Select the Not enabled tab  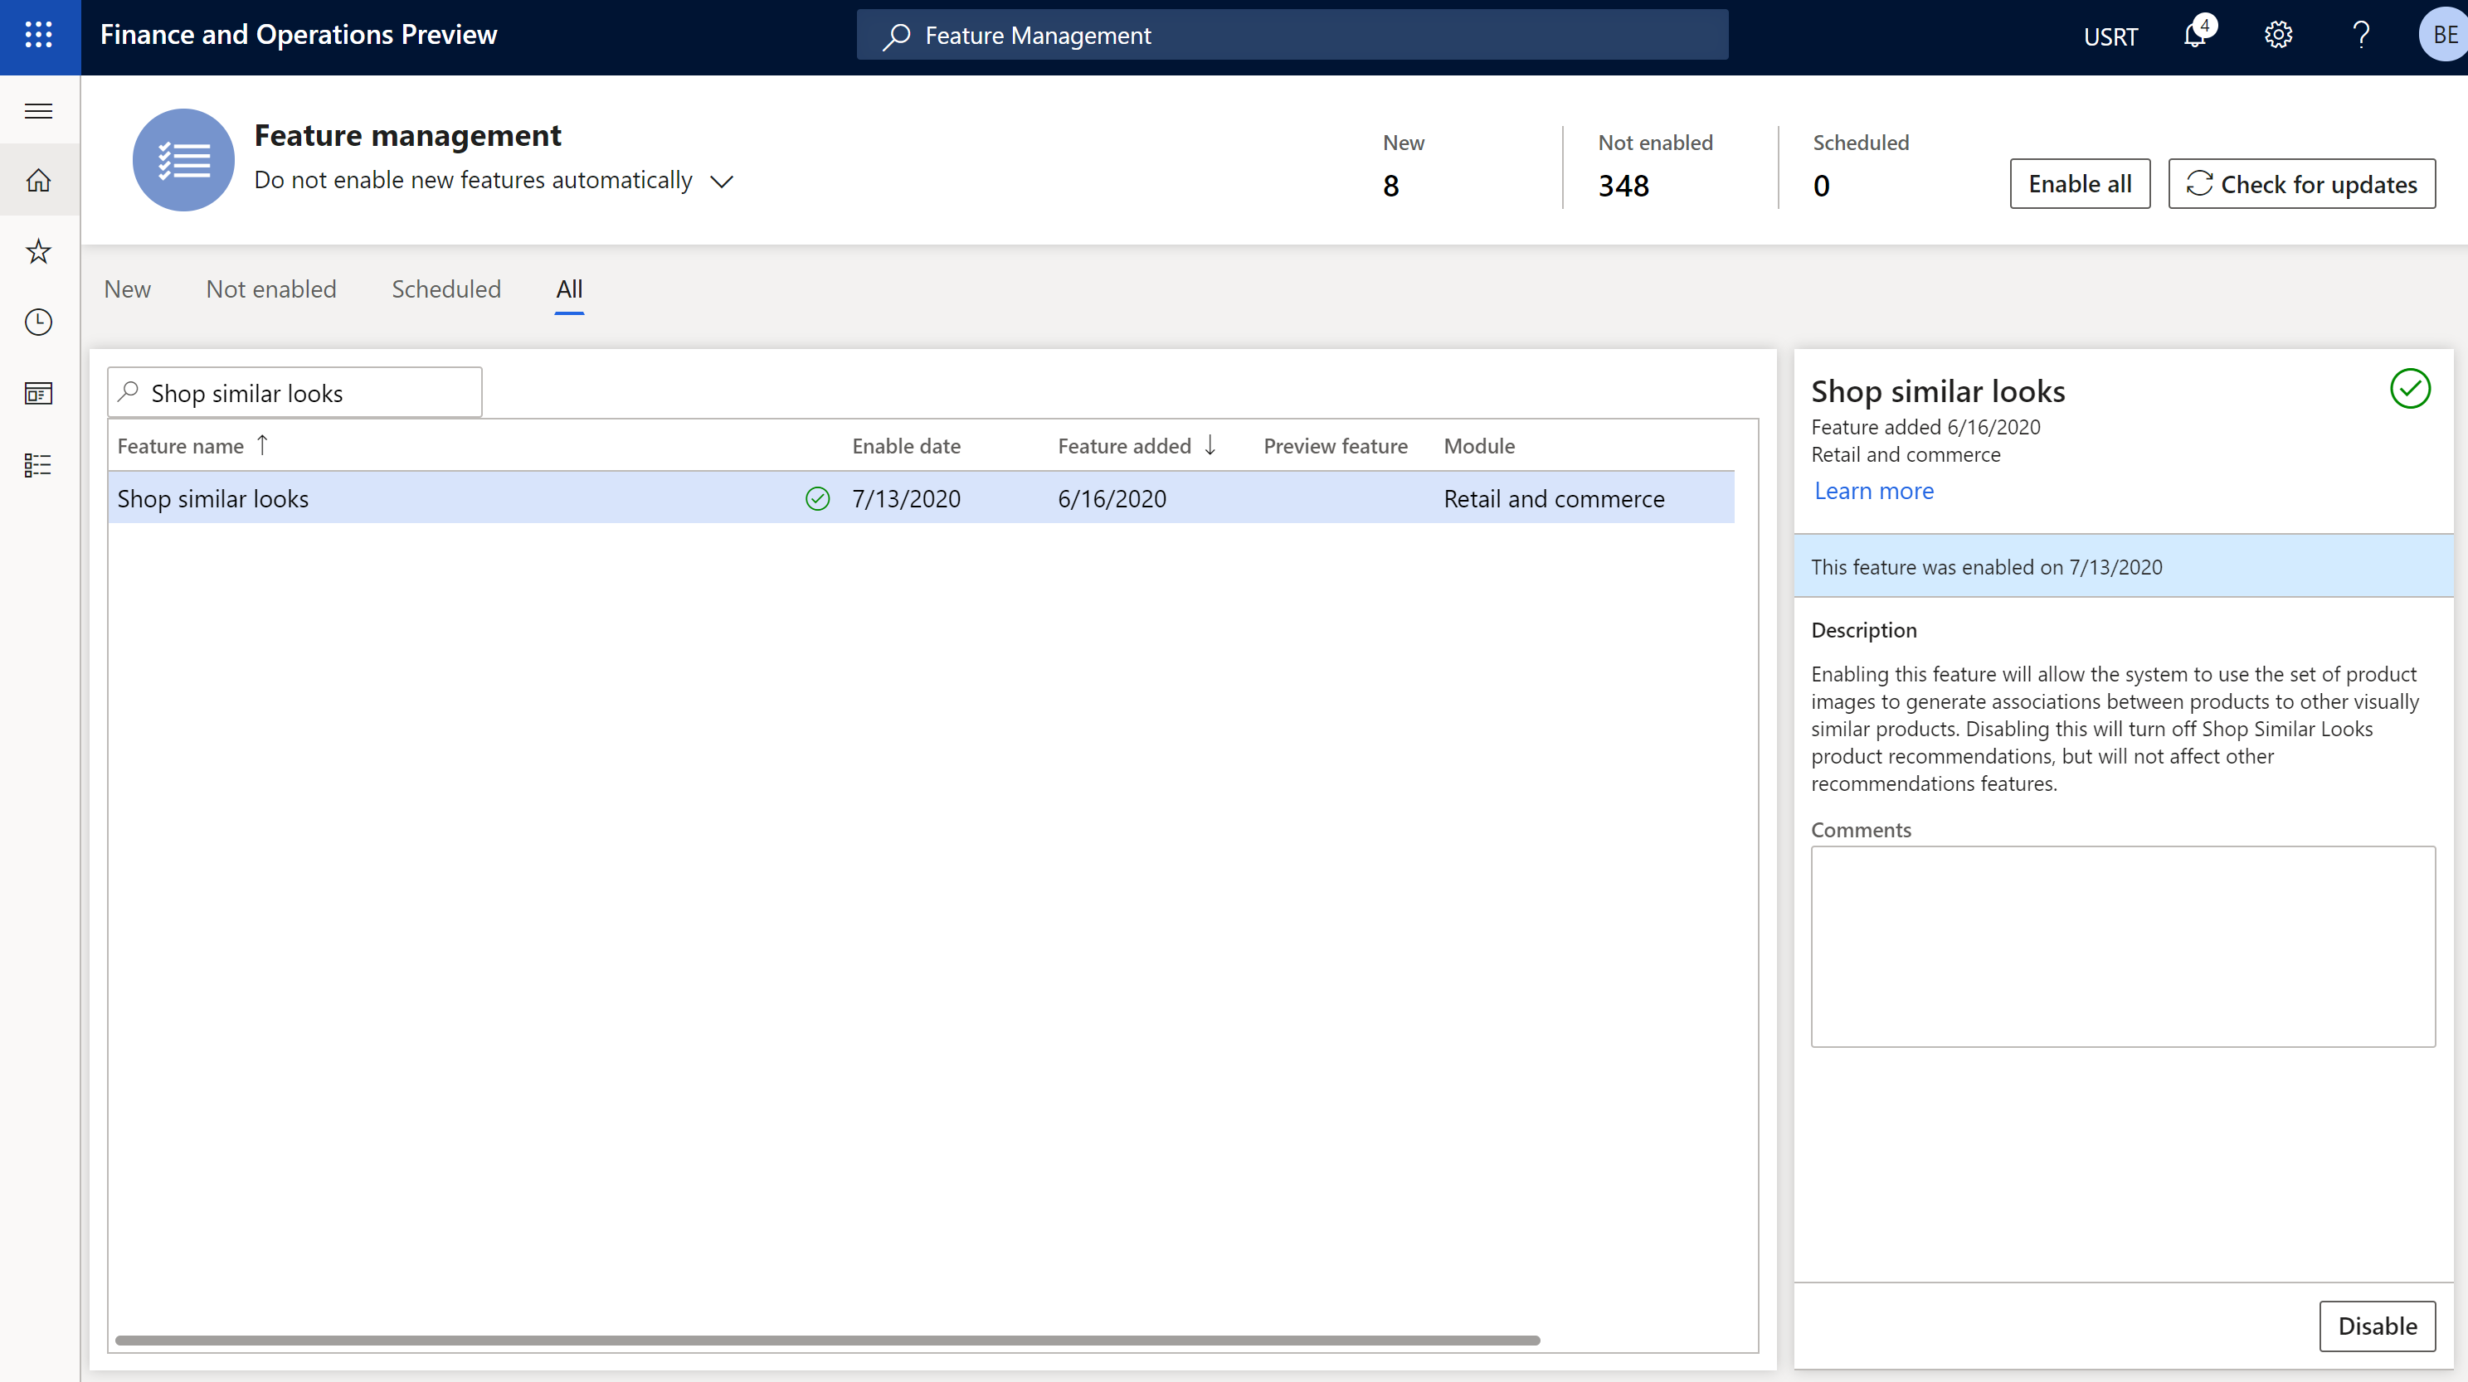point(271,288)
